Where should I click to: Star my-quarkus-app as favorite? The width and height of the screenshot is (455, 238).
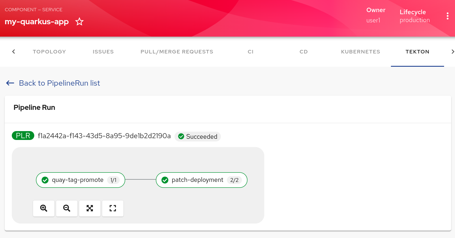point(79,22)
